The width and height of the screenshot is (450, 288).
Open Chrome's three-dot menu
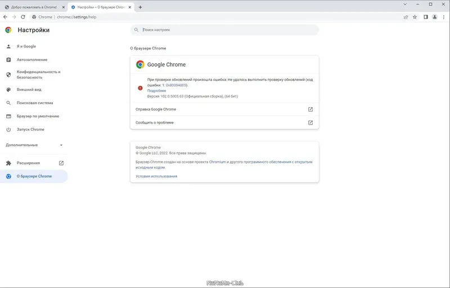[x=444, y=17]
